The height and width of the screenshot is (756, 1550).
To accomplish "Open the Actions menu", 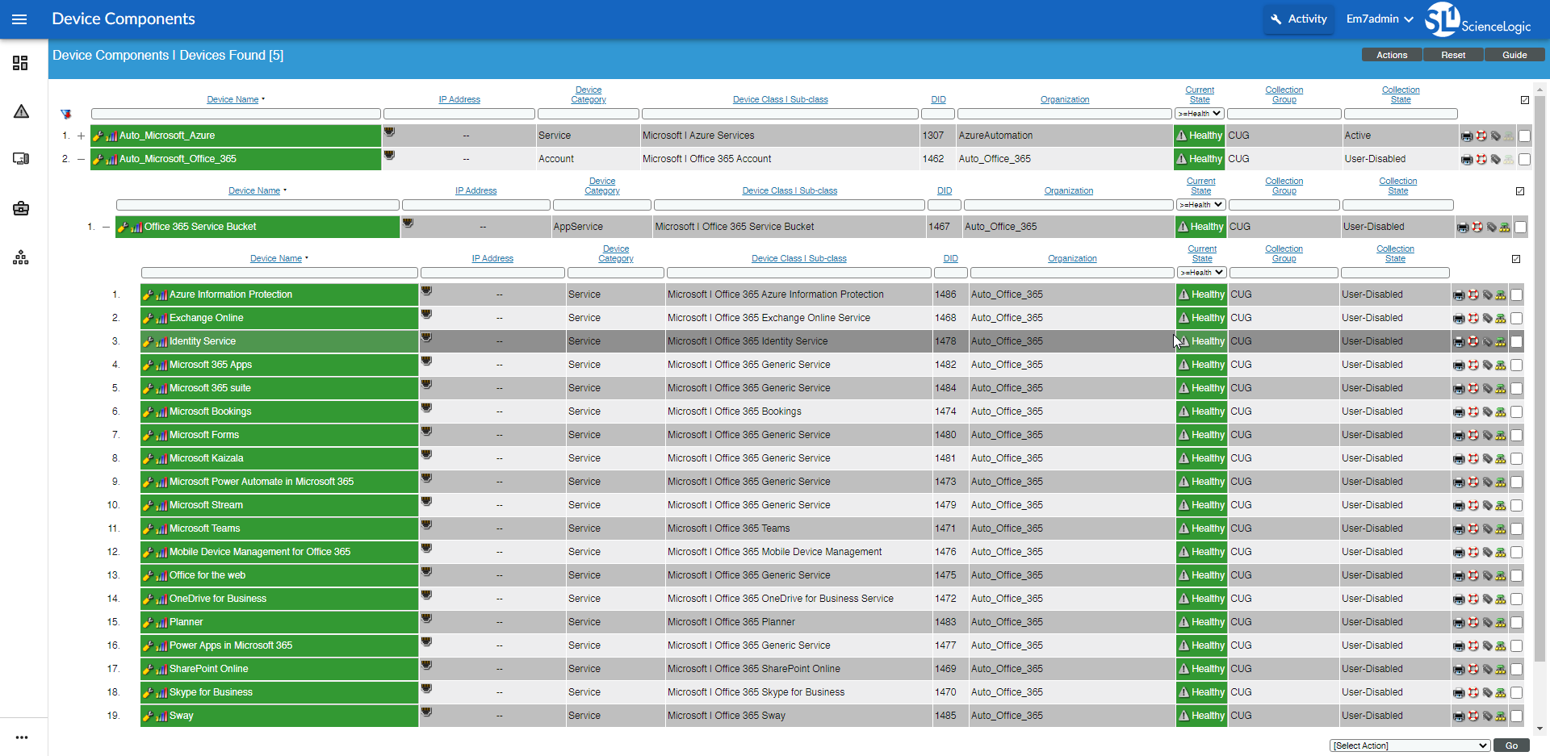I will (1392, 55).
